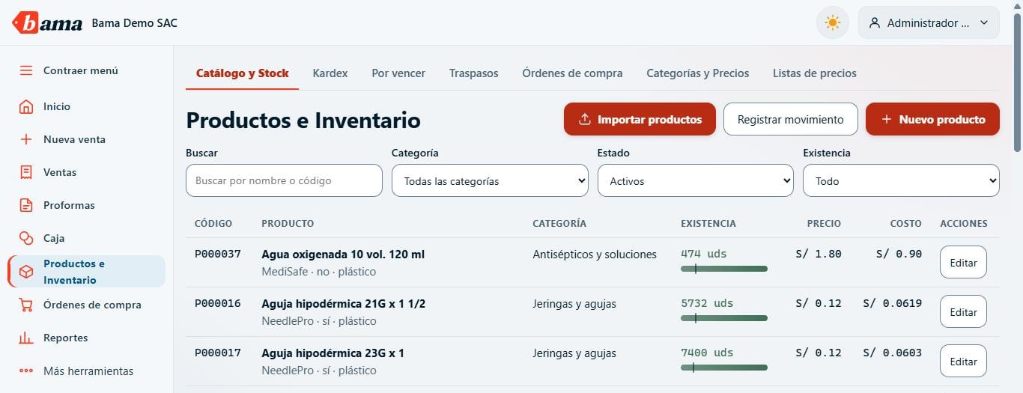This screenshot has height=393, width=1023.
Task: Toggle the sun theme icon
Action: pos(832,22)
